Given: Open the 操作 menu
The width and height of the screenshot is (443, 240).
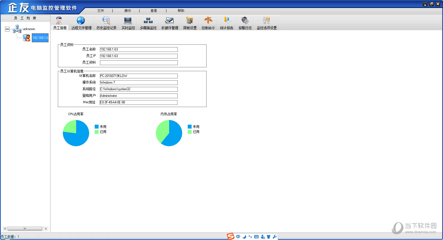Looking at the screenshot, I should pos(128,11).
